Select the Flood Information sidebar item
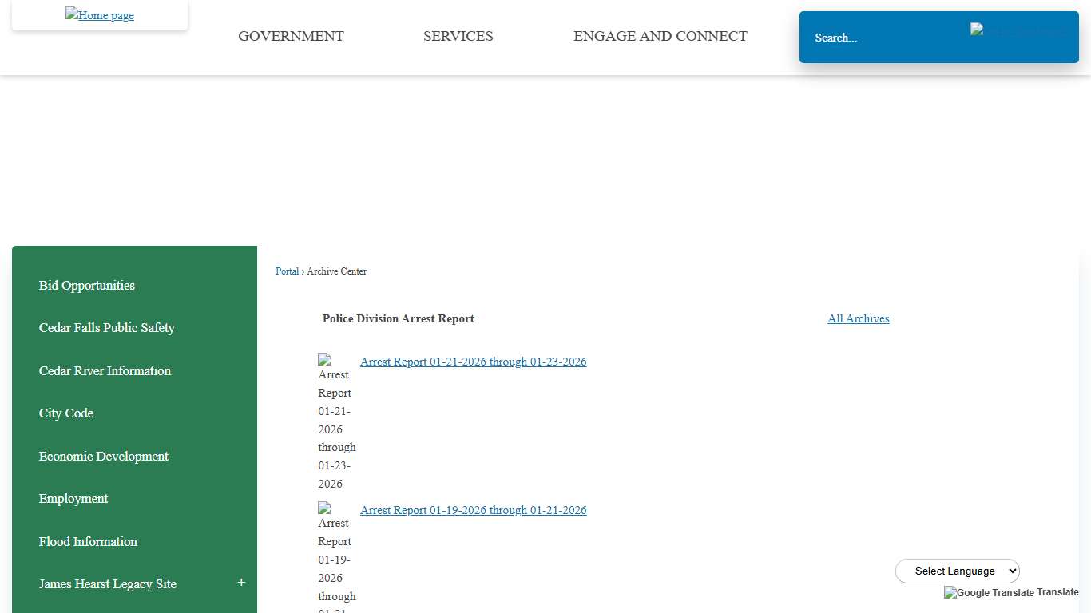Image resolution: width=1091 pixels, height=613 pixels. click(88, 541)
